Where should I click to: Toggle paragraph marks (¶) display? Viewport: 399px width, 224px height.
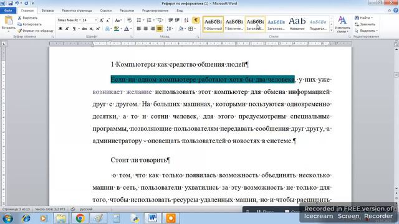click(x=196, y=20)
